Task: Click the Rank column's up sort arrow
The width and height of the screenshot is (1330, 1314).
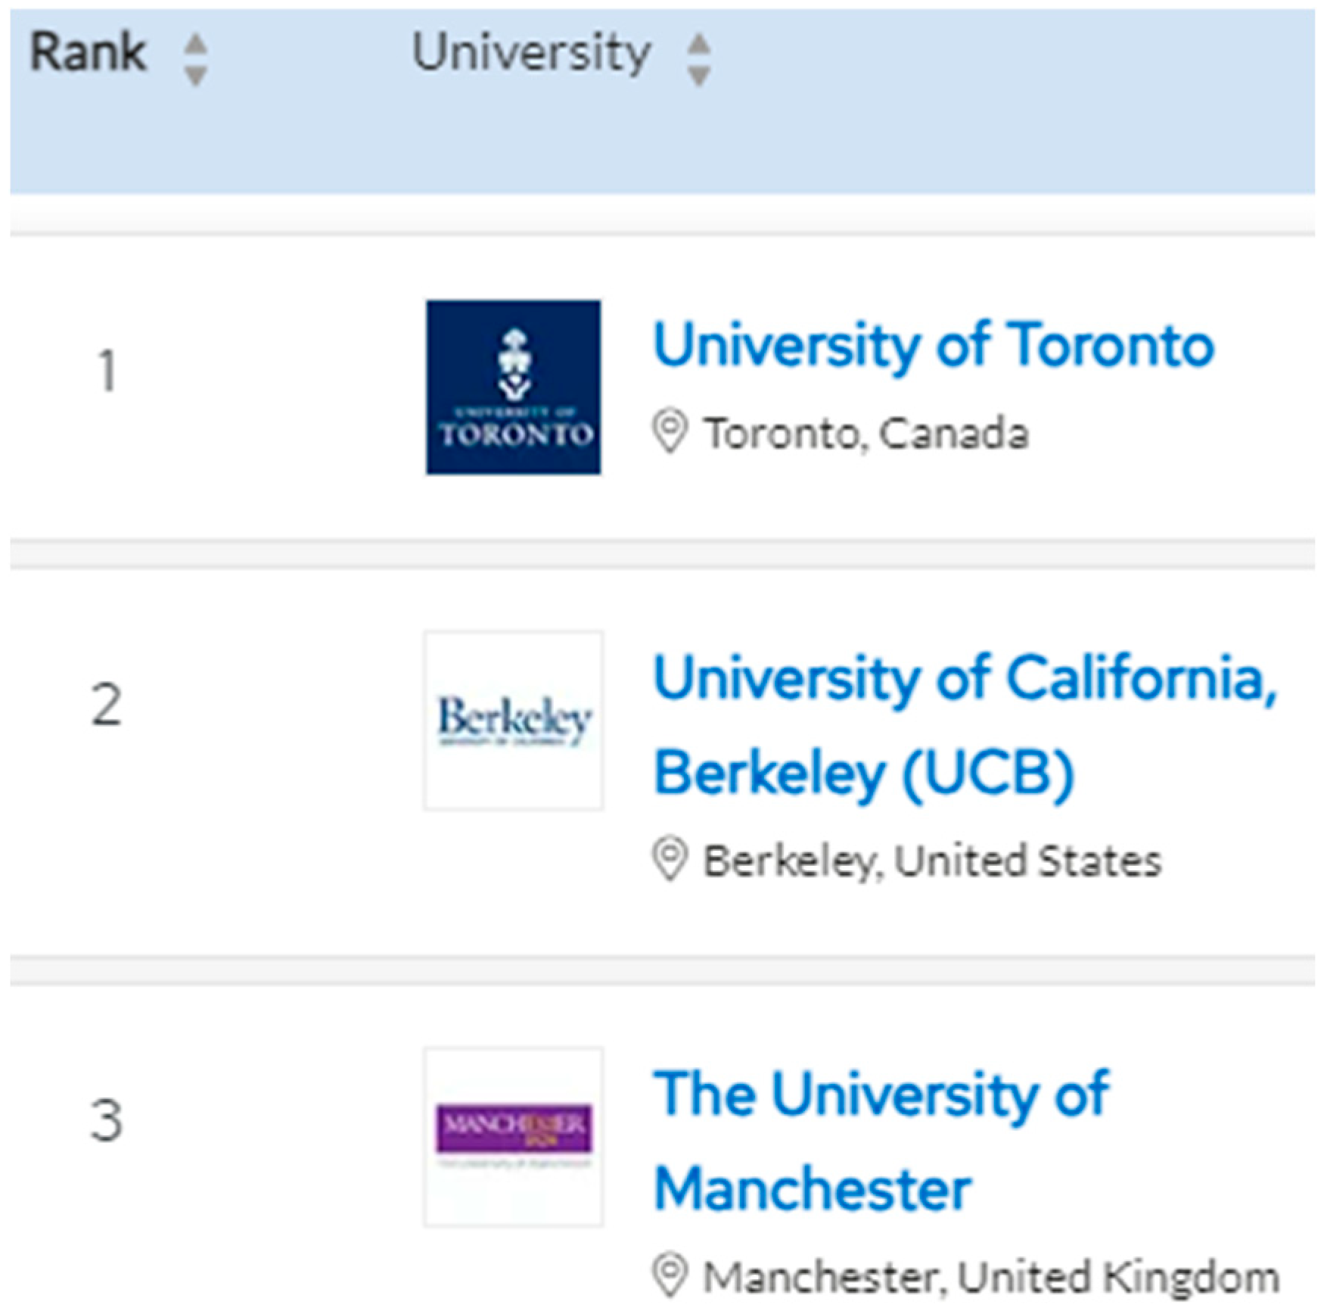Action: [196, 45]
